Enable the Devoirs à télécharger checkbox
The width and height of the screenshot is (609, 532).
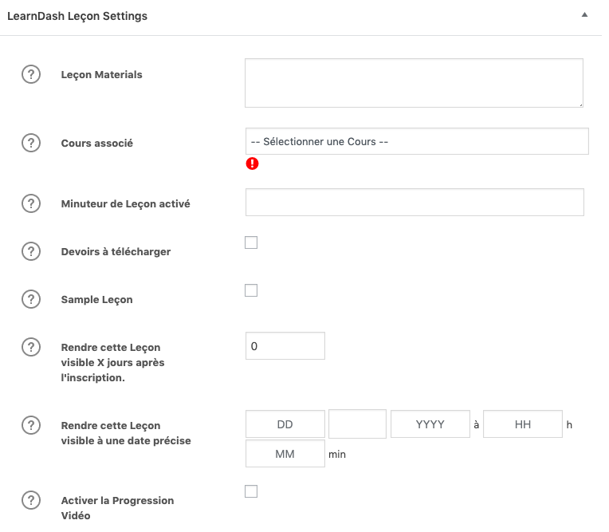251,242
